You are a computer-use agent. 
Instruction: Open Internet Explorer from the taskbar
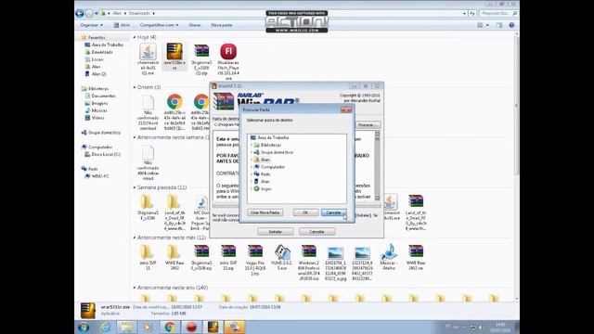click(105, 328)
